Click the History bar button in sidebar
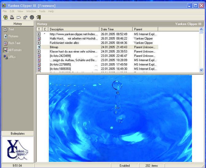This screenshot has width=206, height=168. [x=17, y=24]
